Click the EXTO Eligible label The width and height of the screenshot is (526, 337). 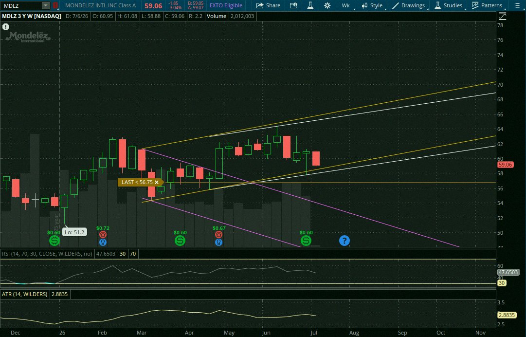[226, 5]
